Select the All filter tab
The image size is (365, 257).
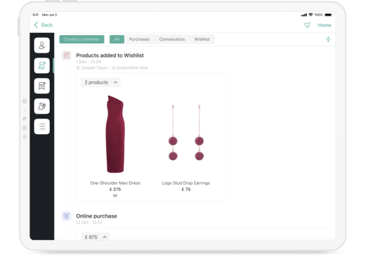[x=117, y=39]
